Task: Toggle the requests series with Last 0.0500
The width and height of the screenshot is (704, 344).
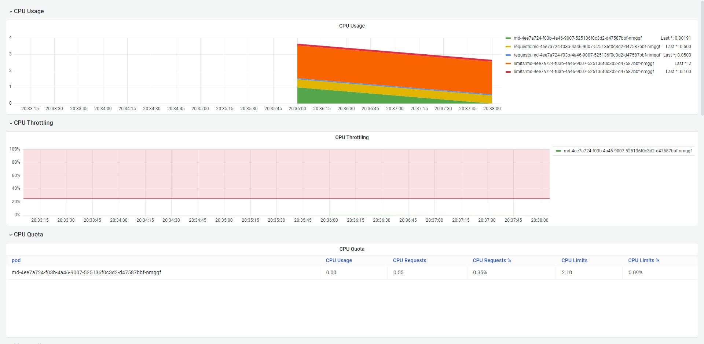Action: (x=587, y=55)
